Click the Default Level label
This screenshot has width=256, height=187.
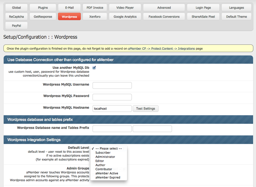(x=79, y=147)
